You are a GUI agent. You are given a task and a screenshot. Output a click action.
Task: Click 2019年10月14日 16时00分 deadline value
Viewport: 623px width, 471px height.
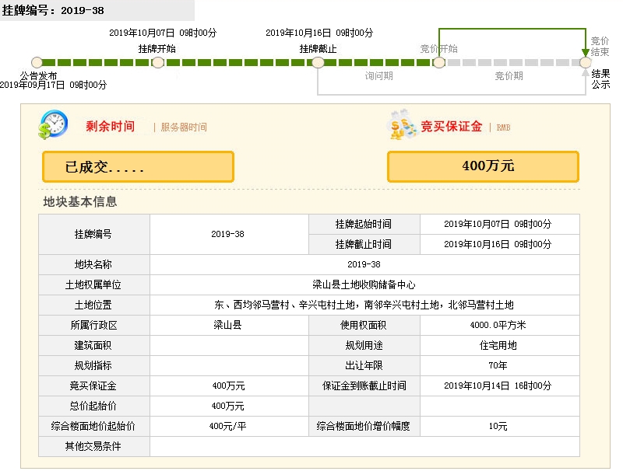point(500,386)
